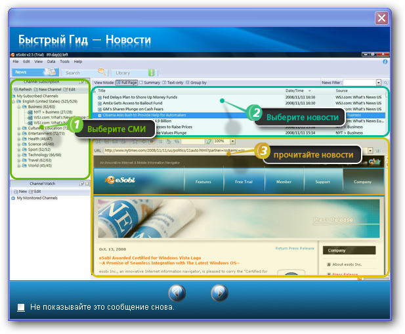
Task: Close the Channel Watch panel
Action: point(87,184)
